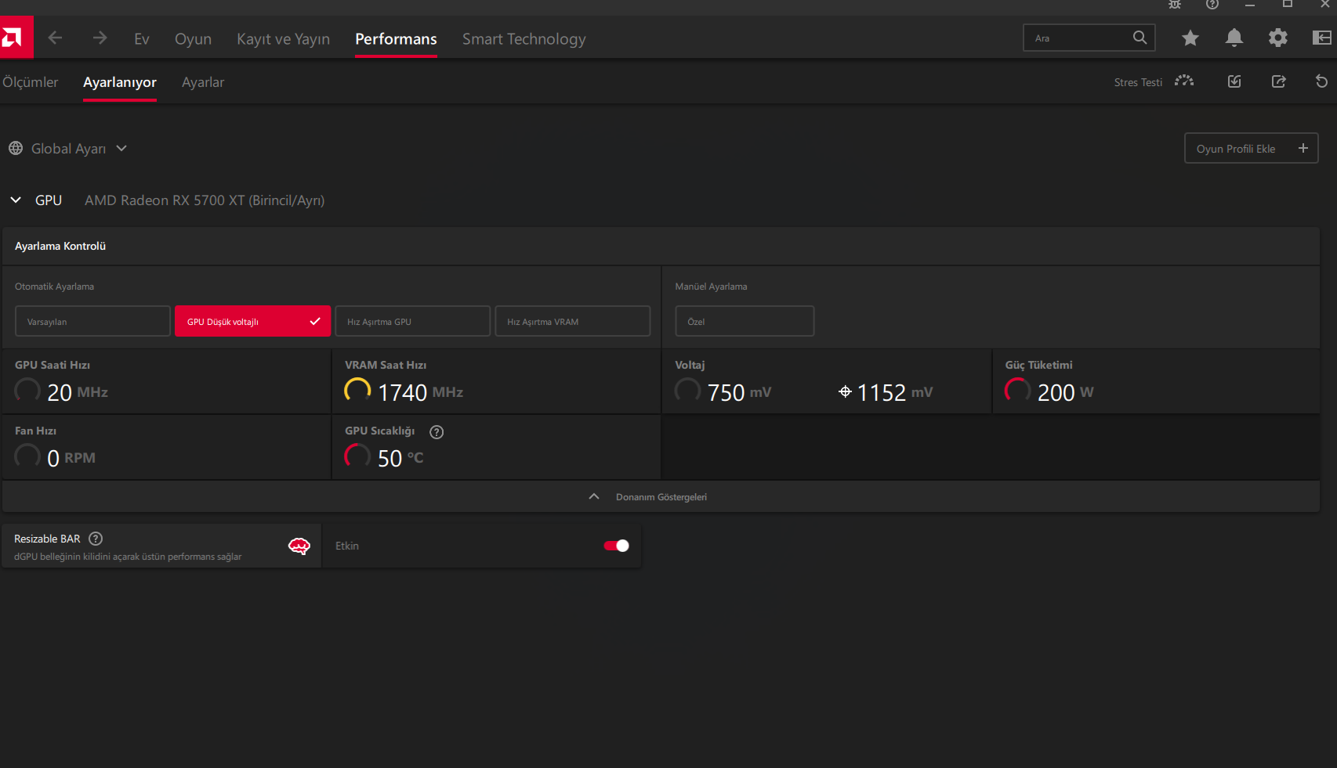
Task: Click the Ara search field
Action: pyautogui.click(x=1089, y=38)
